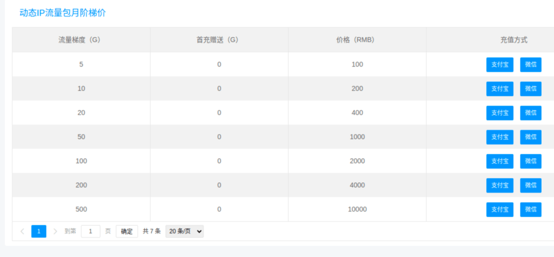Viewport: 554px width, 257px height.
Task: Pay 4000 RMB tier with 支付宝
Action: (x=500, y=185)
